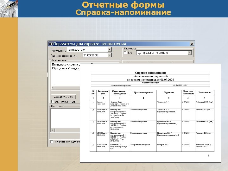The height and width of the screenshot is (171, 228).
Task: Click the Поручения column header in report
Action: coord(169,92)
